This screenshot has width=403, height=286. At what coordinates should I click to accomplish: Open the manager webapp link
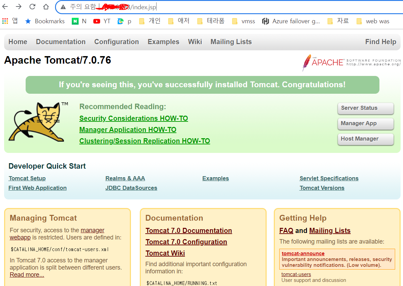tap(93, 230)
